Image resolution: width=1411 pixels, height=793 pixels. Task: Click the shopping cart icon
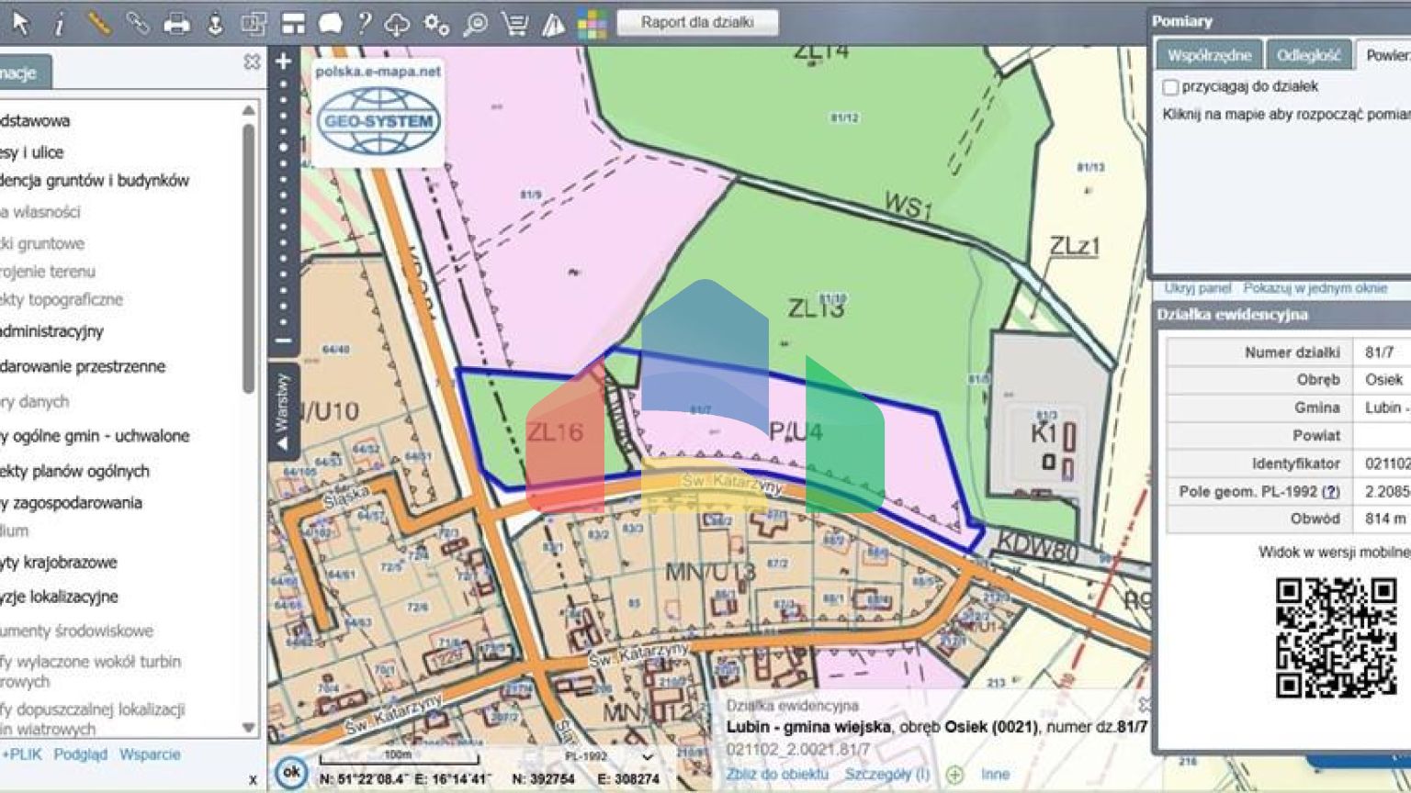(x=514, y=24)
